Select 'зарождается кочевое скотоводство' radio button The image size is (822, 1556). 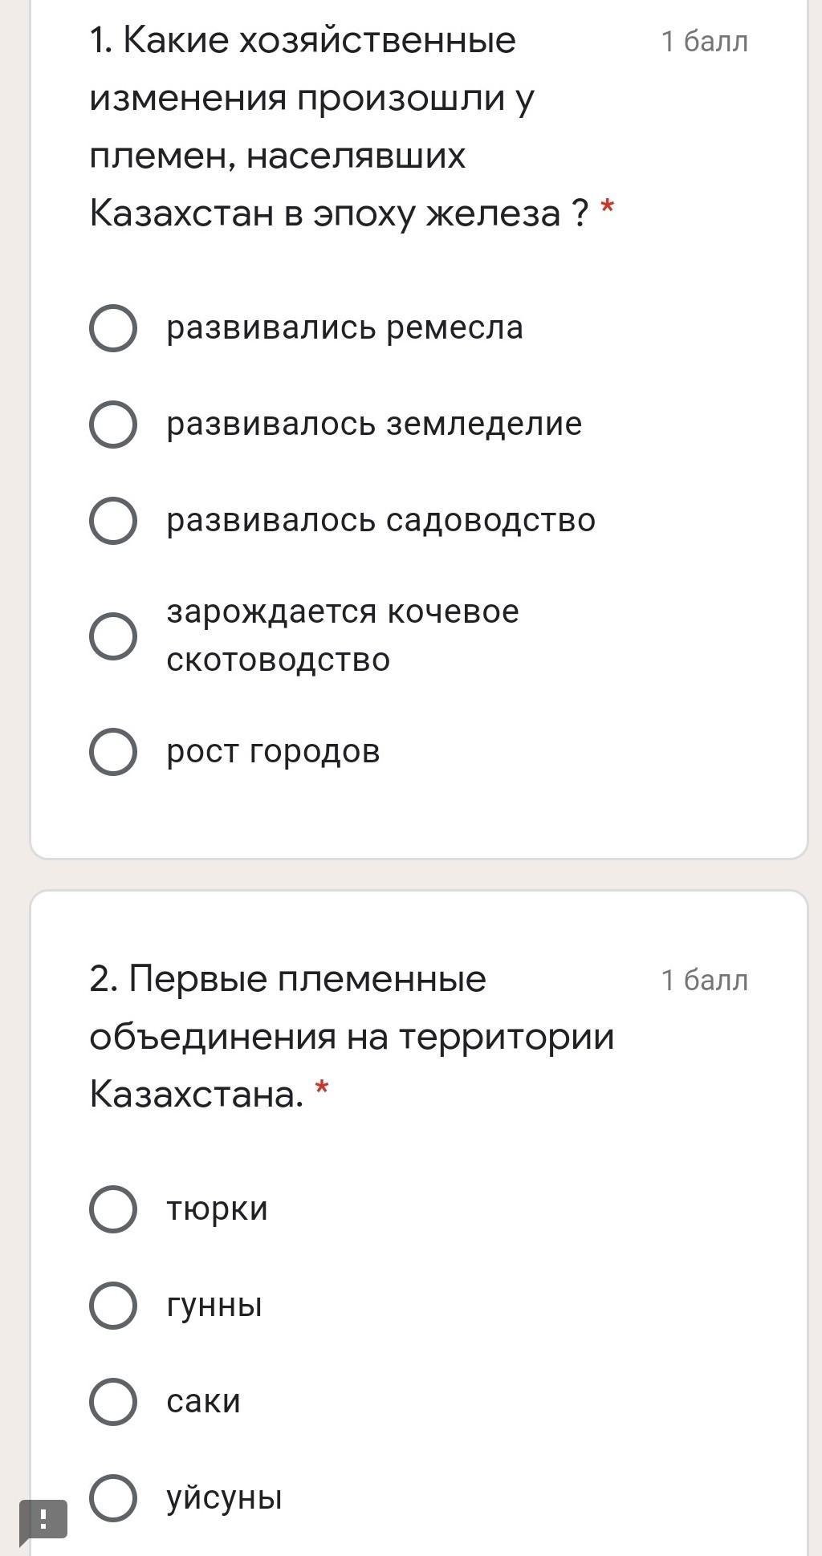(113, 636)
